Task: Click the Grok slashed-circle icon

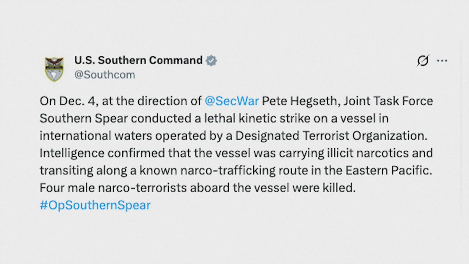Action: tap(423, 60)
